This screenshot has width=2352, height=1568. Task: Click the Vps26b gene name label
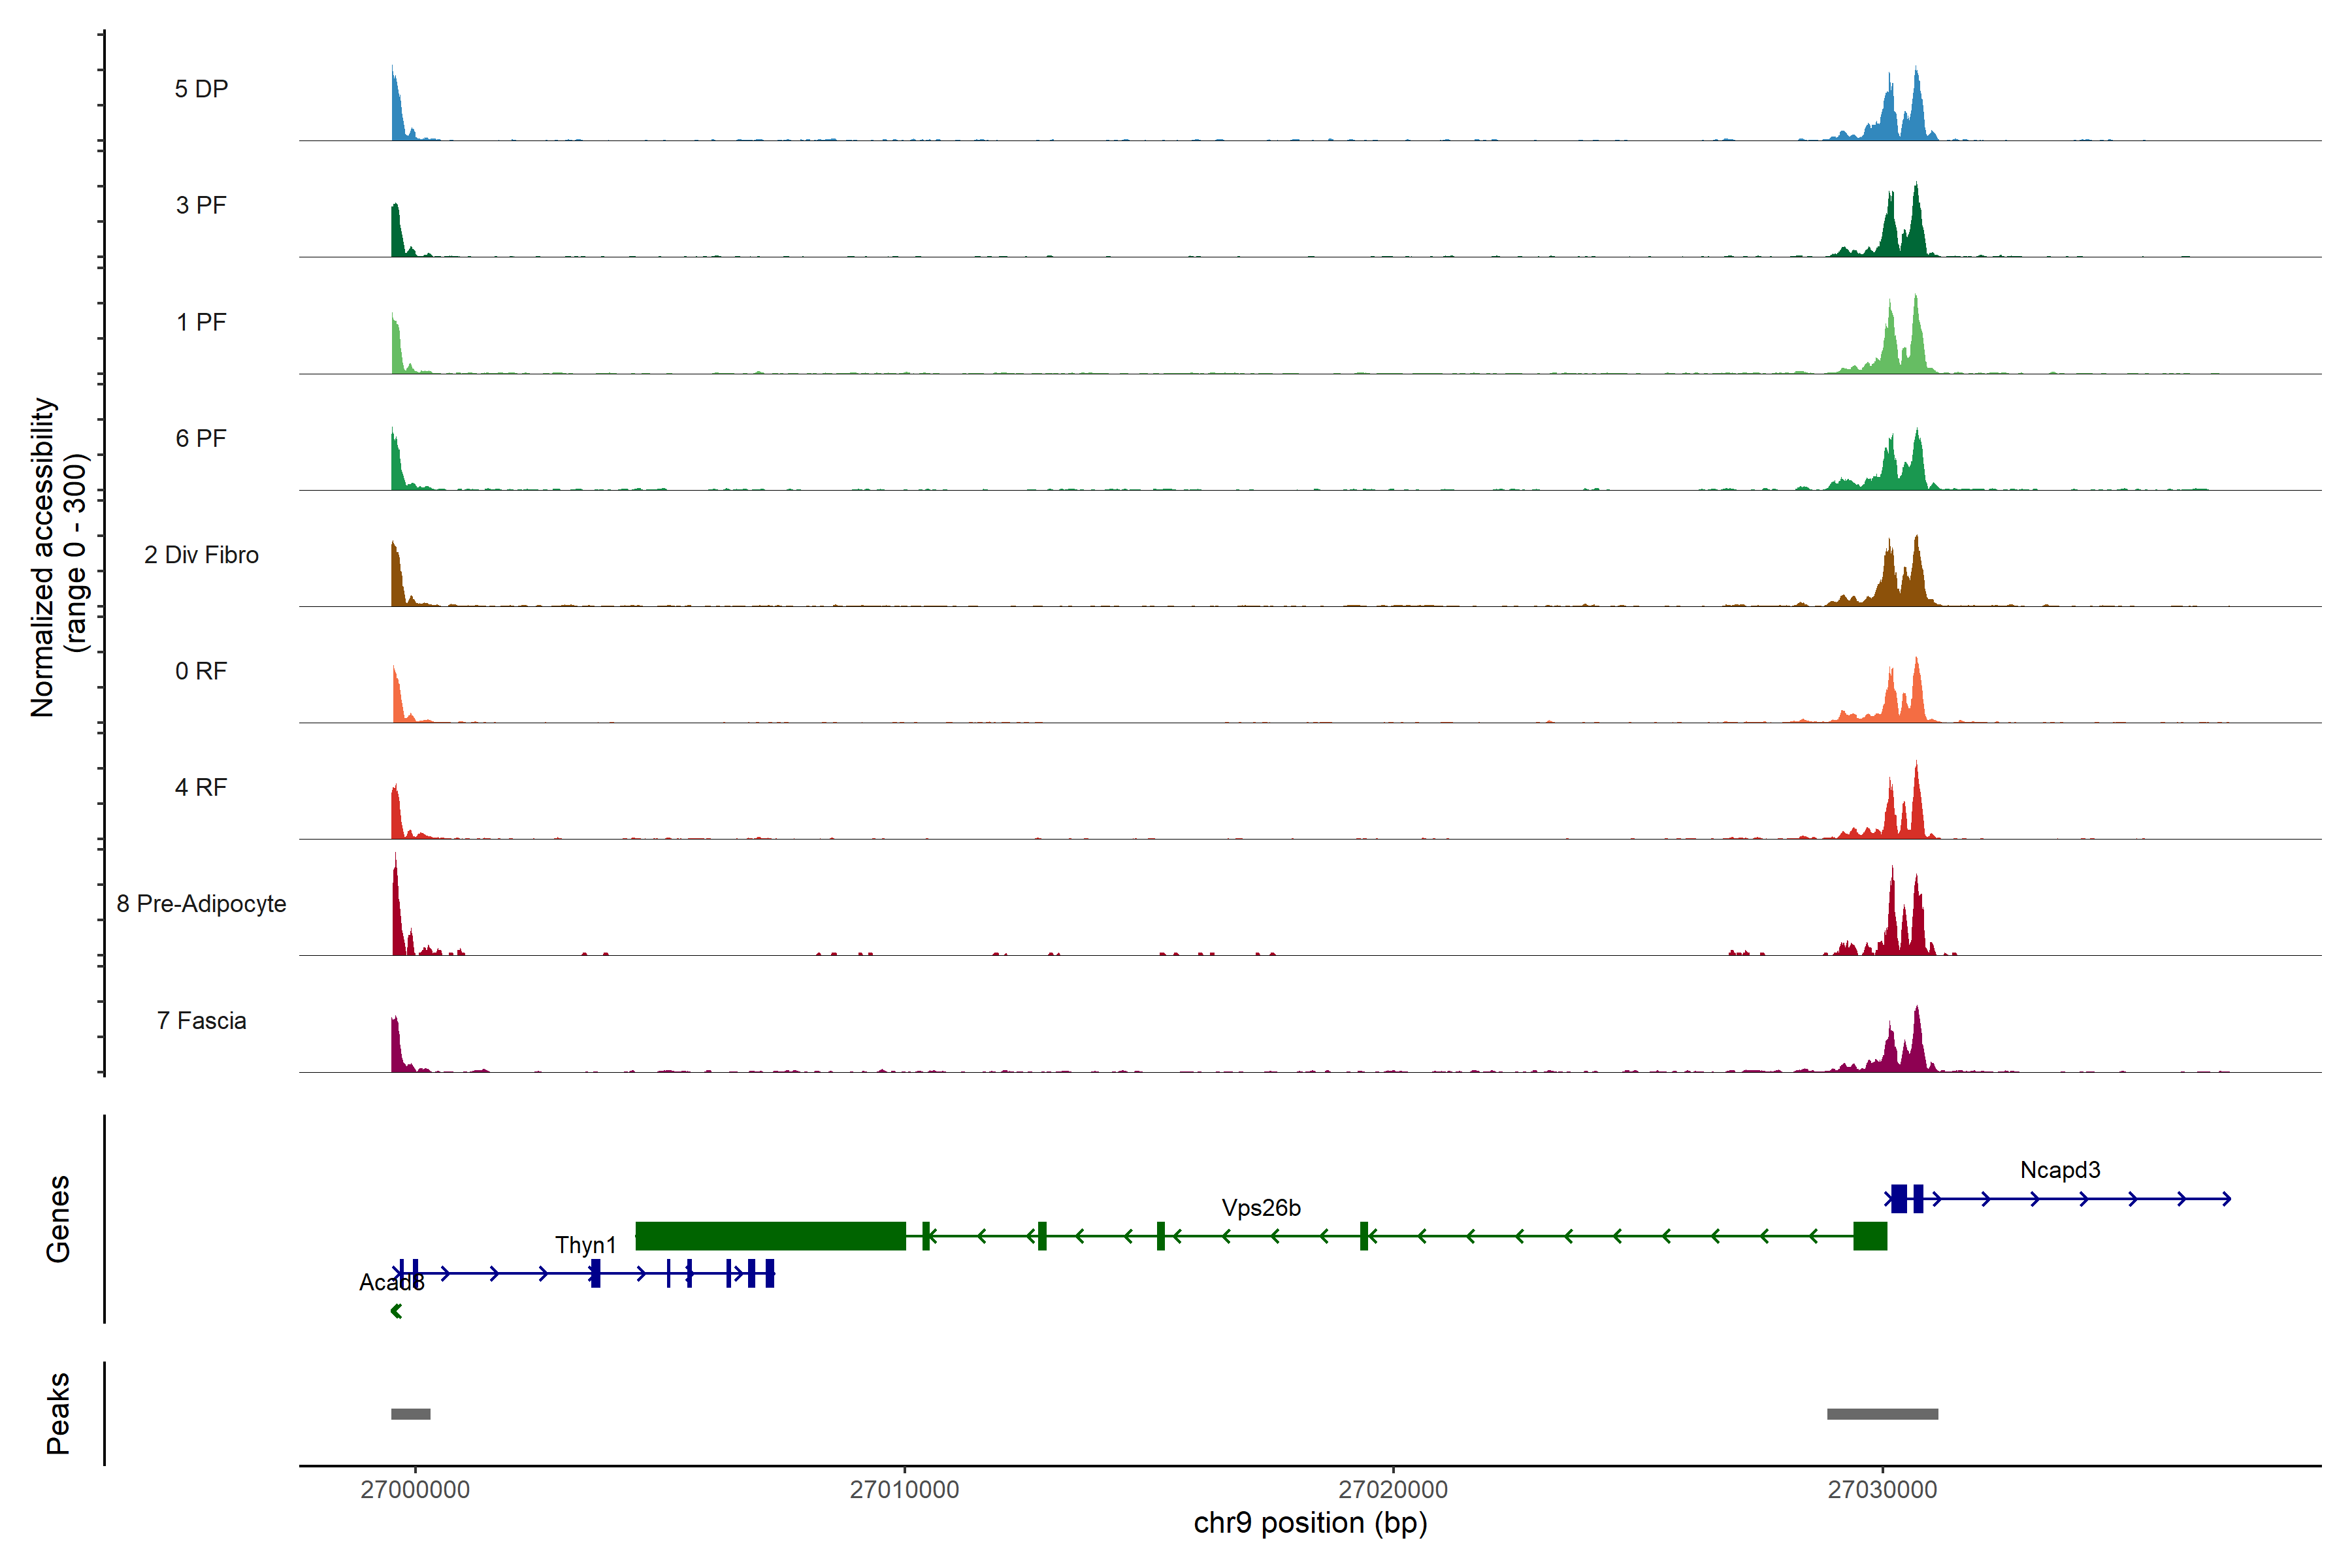[x=1260, y=1208]
